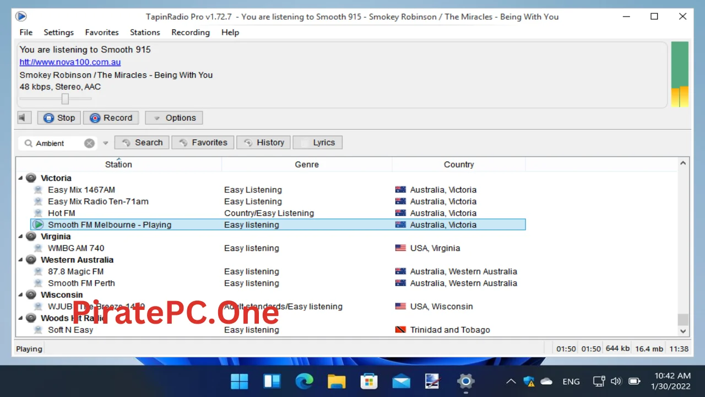Open the History button
Screen dimensions: 705x397
coord(264,142)
